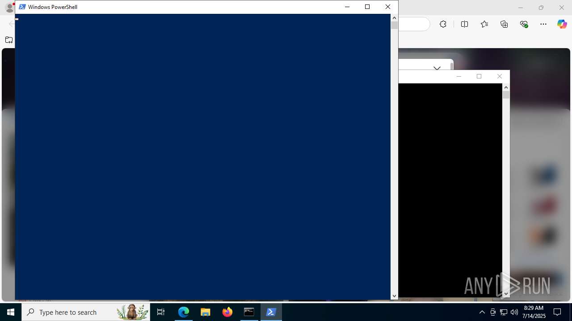This screenshot has width=572, height=321.
Task: Switch to the Command Prompt taskbar icon
Action: click(x=249, y=312)
